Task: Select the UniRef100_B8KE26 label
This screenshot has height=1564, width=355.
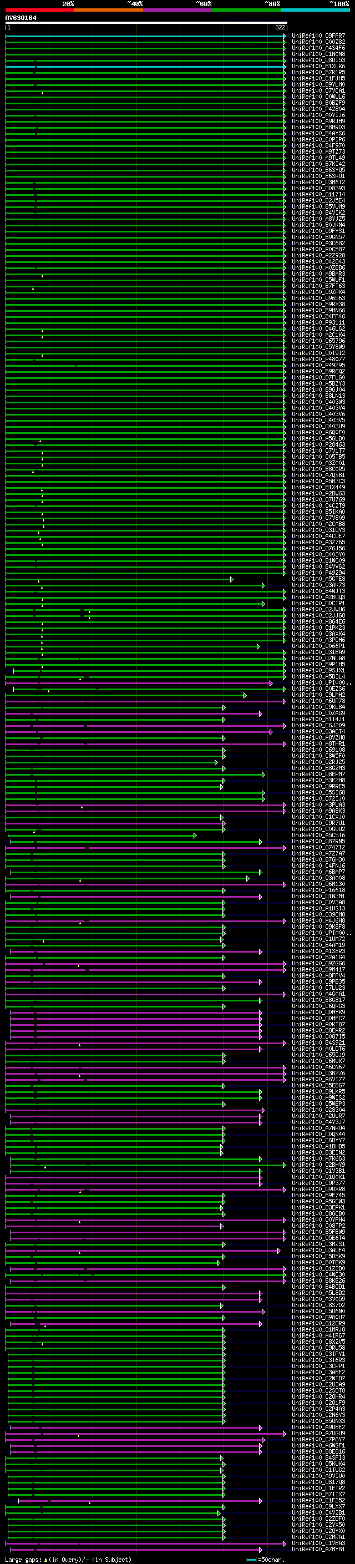Action: pos(318,1282)
